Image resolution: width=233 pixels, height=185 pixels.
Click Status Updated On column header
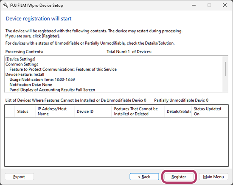click(x=210, y=111)
